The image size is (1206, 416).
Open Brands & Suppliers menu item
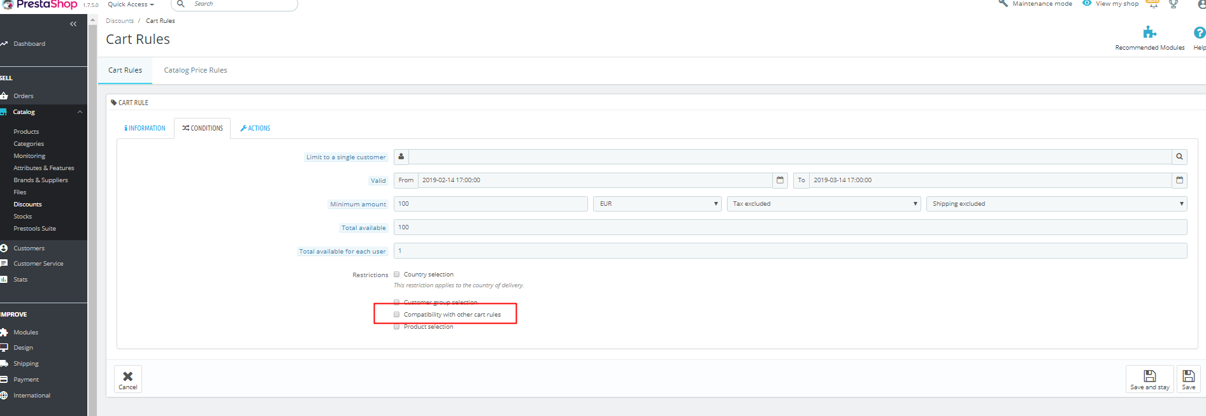(41, 180)
